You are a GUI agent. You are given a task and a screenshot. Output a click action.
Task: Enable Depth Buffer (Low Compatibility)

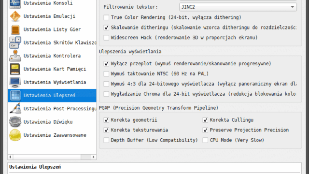tap(106, 140)
